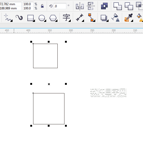Select the Text tool
Screen dimensions: 143x148
coord(67,18)
